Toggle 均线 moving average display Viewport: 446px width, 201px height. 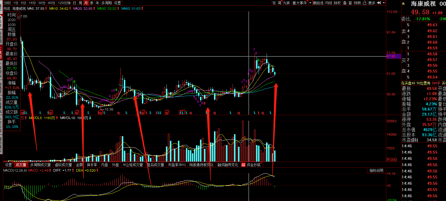click(329, 3)
